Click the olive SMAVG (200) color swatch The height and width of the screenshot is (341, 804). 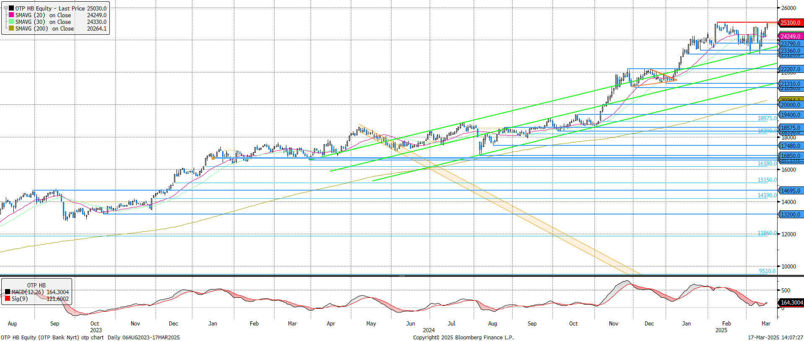coord(11,28)
